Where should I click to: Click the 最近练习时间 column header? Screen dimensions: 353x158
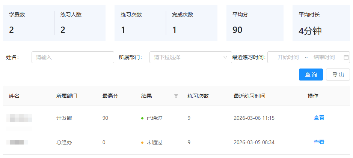(249, 96)
